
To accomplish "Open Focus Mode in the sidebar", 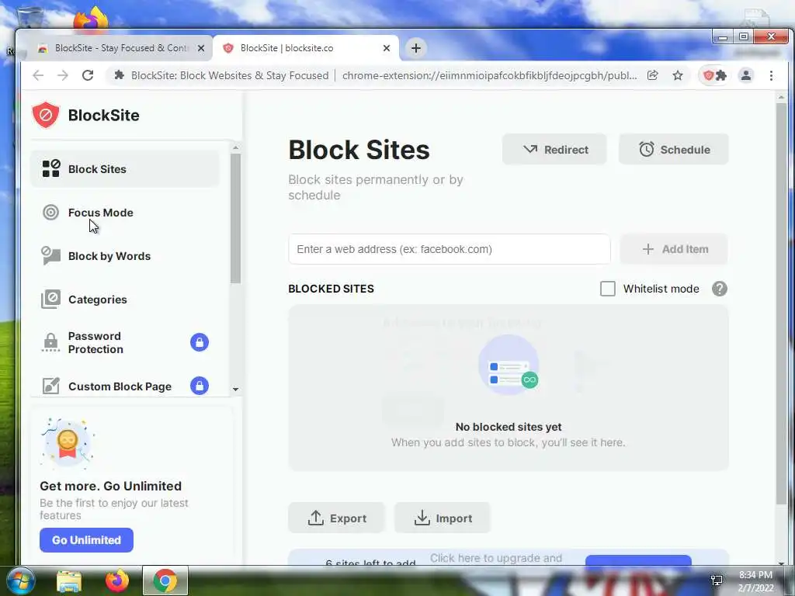I will click(125, 213).
